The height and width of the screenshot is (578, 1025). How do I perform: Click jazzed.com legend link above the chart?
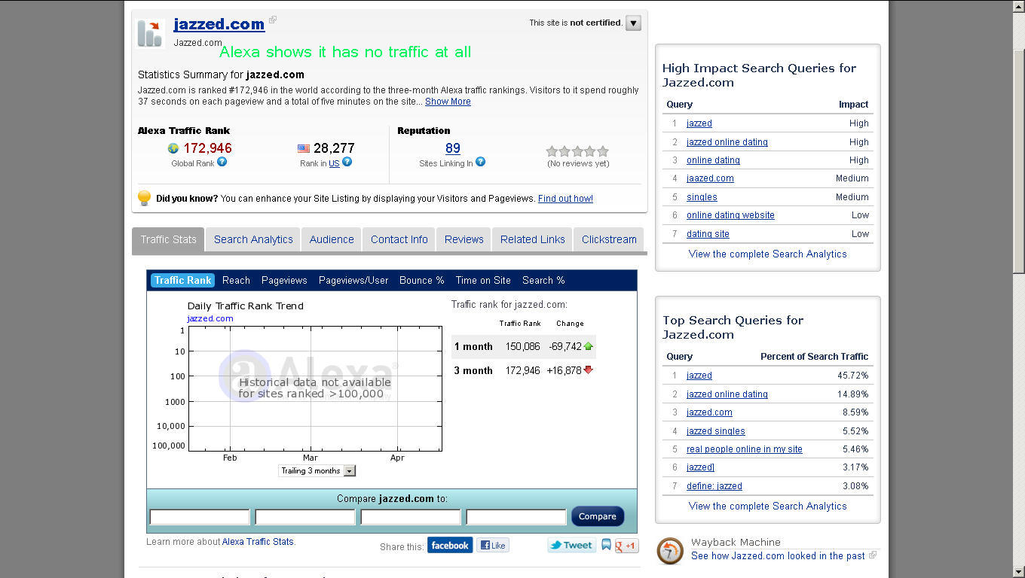210,318
